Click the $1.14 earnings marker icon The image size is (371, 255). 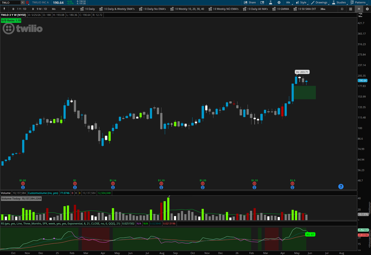[113, 183]
